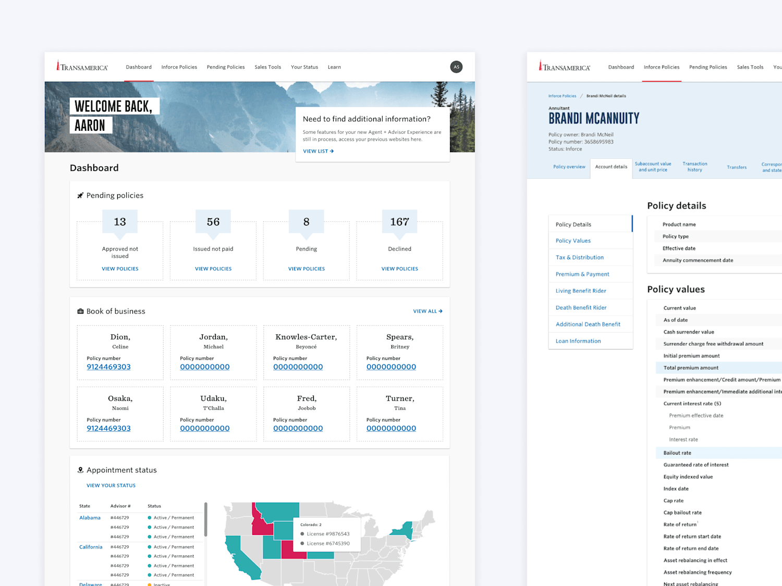This screenshot has height=586, width=782.
Task: Open Sales Tools in the right window navigation
Action: [x=750, y=67]
